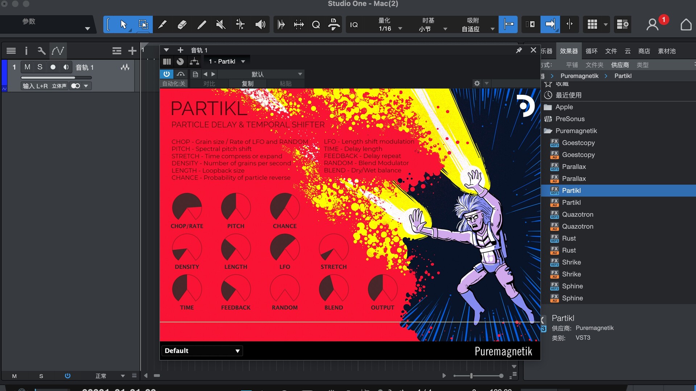The height and width of the screenshot is (391, 696).
Task: Sort browser by 文件夹
Action: point(594,65)
